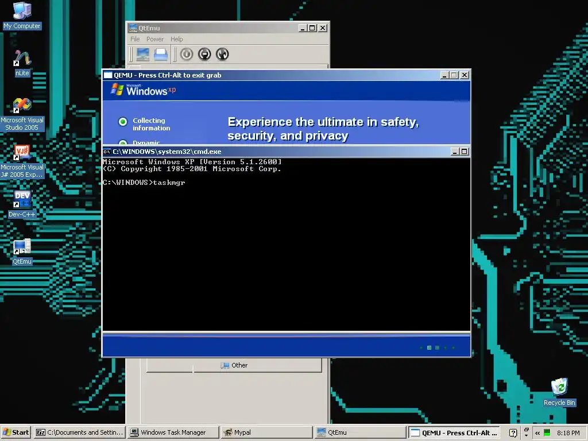The width and height of the screenshot is (588, 441).
Task: Click the Task Manager green tray icon
Action: click(547, 432)
